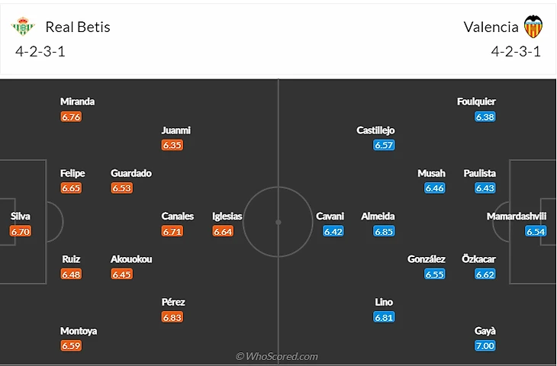This screenshot has width=557, height=366.
Task: Click the Real Betis club crest
Action: click(23, 27)
